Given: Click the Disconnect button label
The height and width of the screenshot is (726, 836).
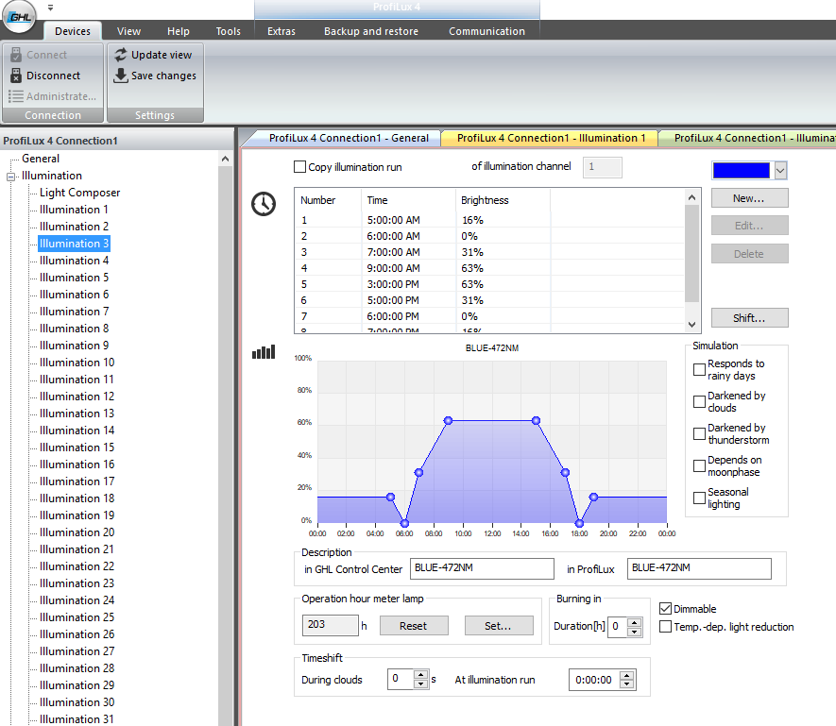Looking at the screenshot, I should pos(53,76).
